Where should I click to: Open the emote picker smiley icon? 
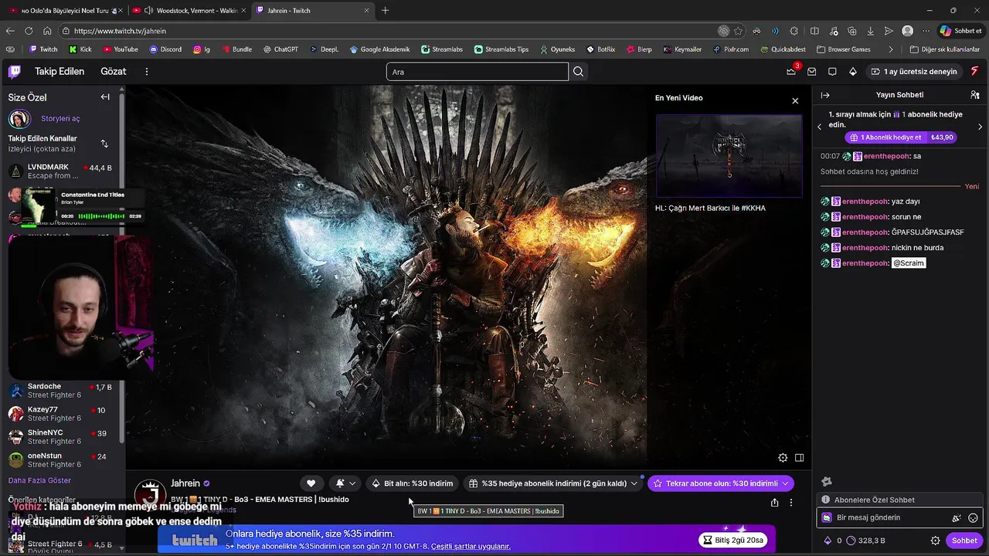tap(974, 518)
